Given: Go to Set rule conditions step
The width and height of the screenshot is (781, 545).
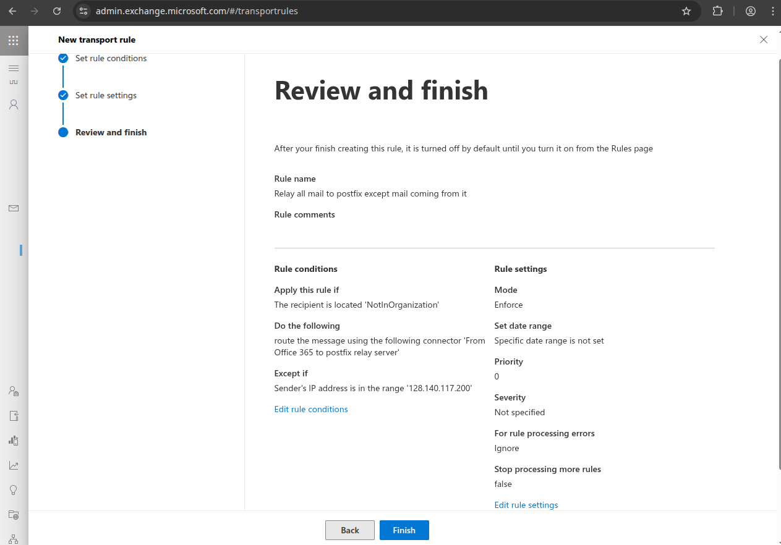Looking at the screenshot, I should (111, 58).
